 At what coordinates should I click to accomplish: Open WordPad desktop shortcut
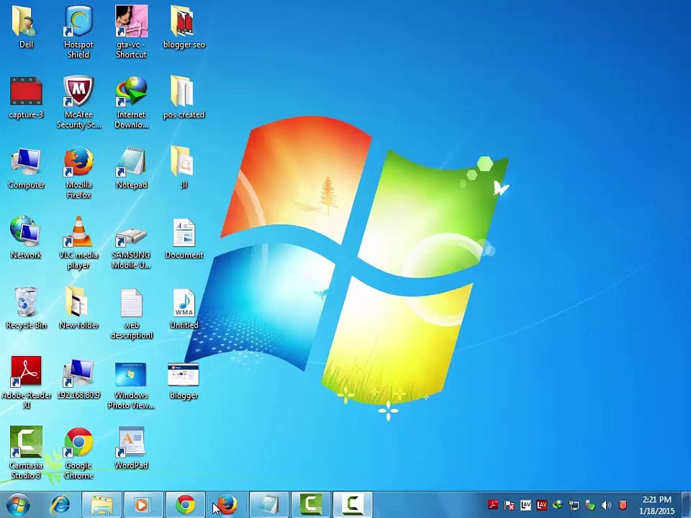pyautogui.click(x=131, y=448)
